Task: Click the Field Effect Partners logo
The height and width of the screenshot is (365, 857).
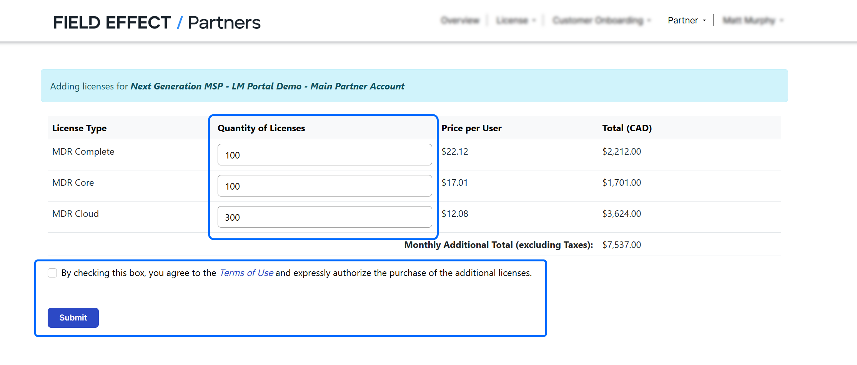Action: pyautogui.click(x=157, y=22)
